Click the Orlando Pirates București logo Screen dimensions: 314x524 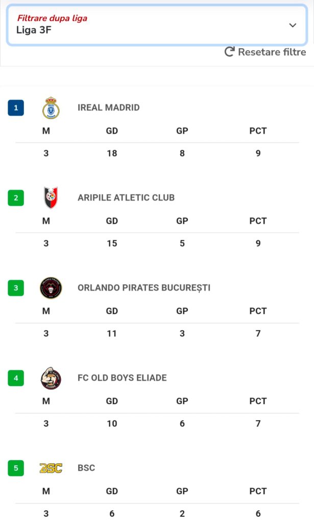coord(51,288)
